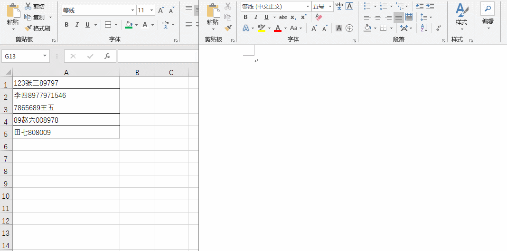Open Excel font size box showing 11
This screenshot has height=251, width=507.
click(146, 10)
